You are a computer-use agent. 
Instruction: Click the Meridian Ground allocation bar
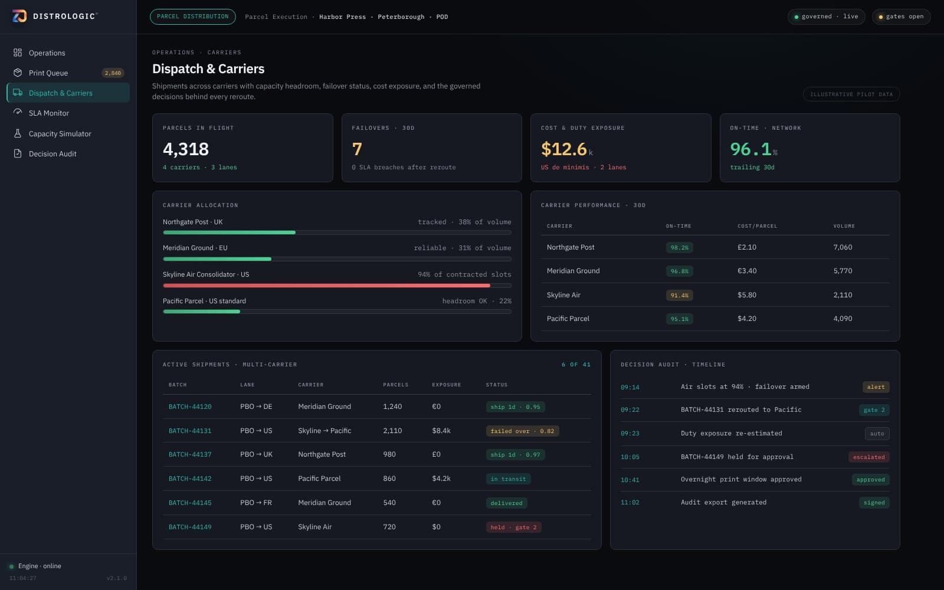click(337, 259)
